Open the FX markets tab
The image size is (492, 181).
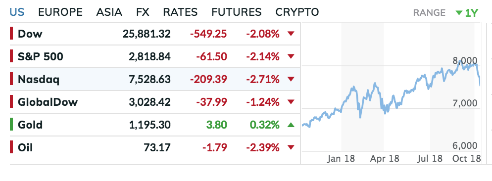point(143,12)
